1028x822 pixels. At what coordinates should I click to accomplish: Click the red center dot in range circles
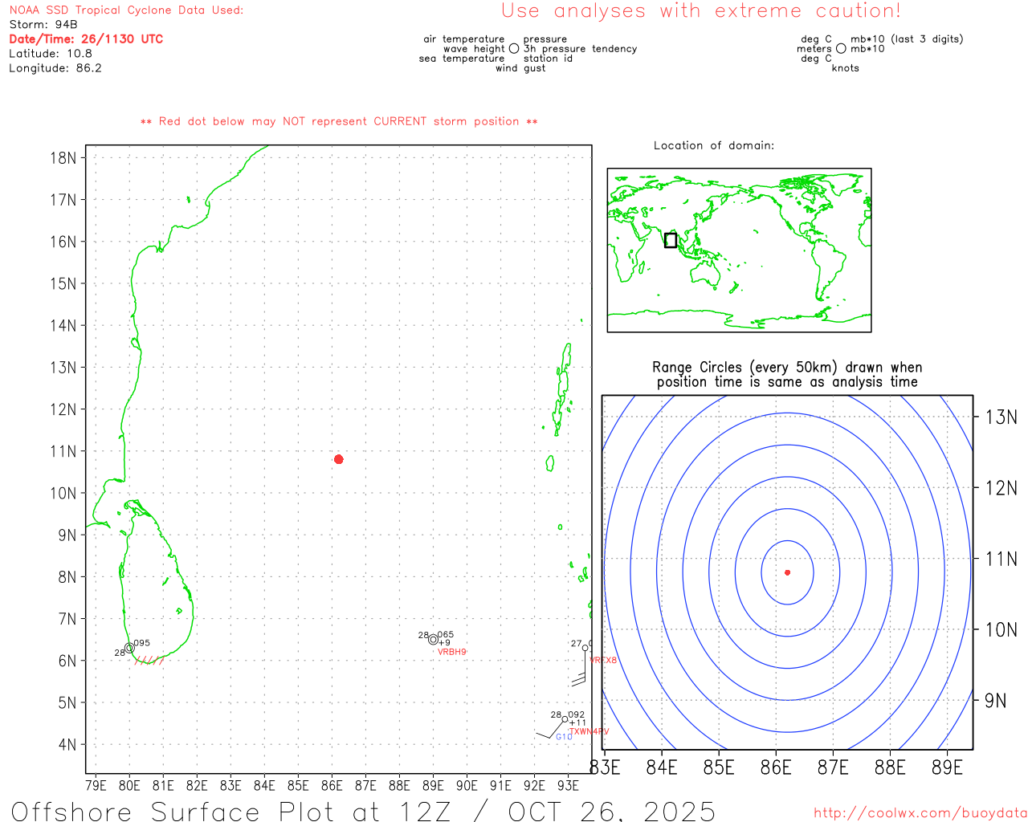click(787, 572)
